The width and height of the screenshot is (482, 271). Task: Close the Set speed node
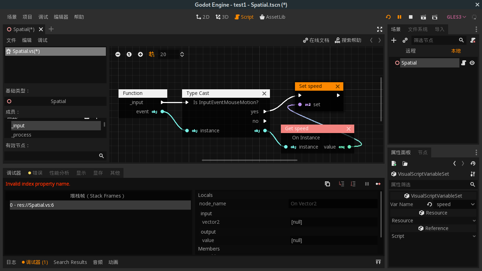338,86
